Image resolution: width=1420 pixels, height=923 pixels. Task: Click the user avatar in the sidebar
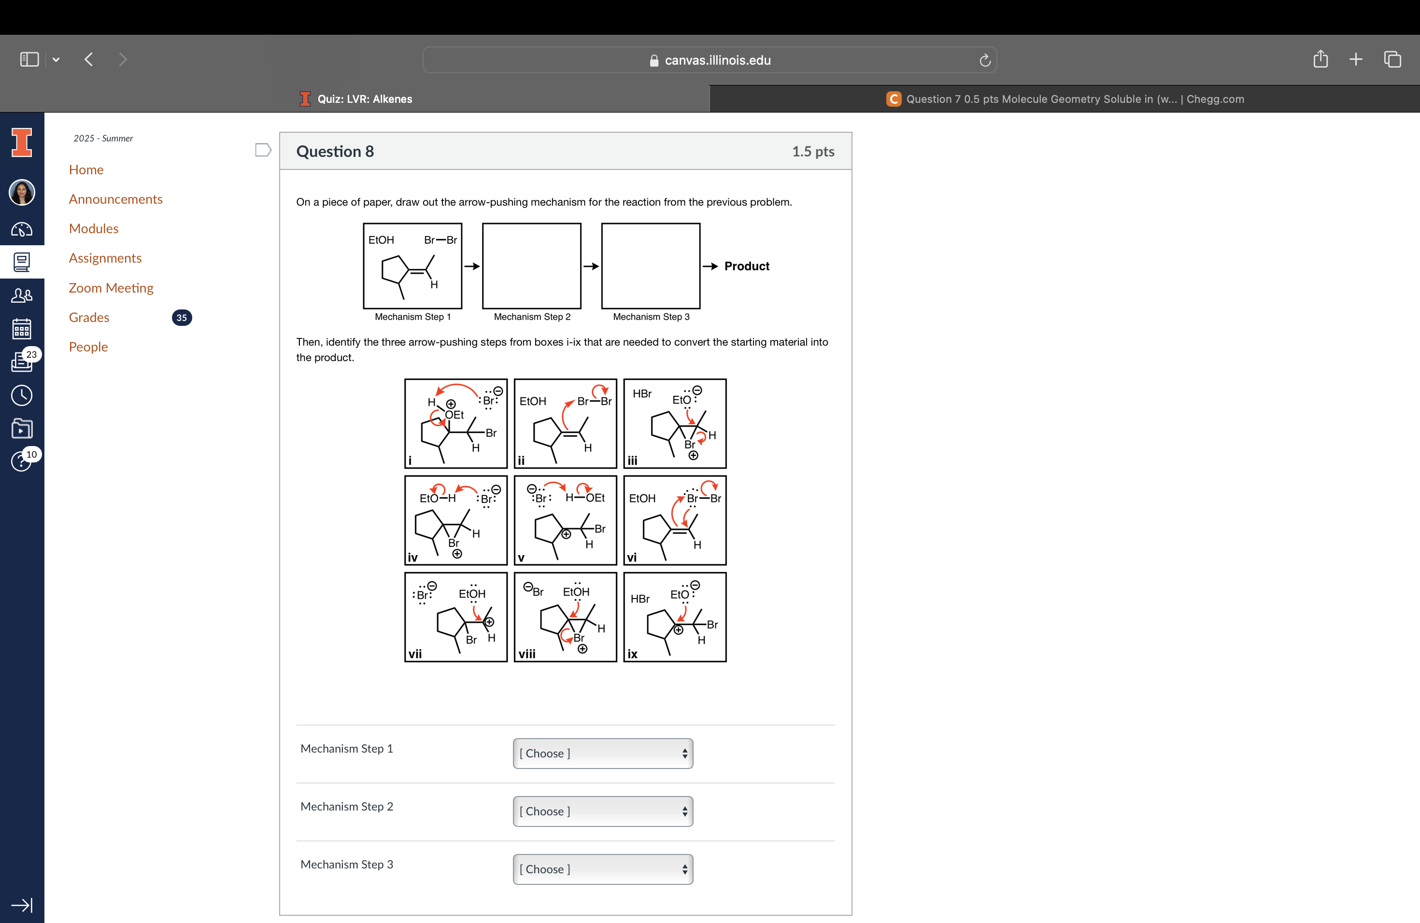click(22, 193)
